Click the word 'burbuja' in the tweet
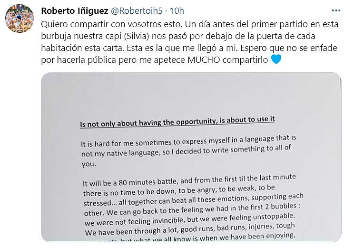The width and height of the screenshot is (344, 248). (56, 36)
